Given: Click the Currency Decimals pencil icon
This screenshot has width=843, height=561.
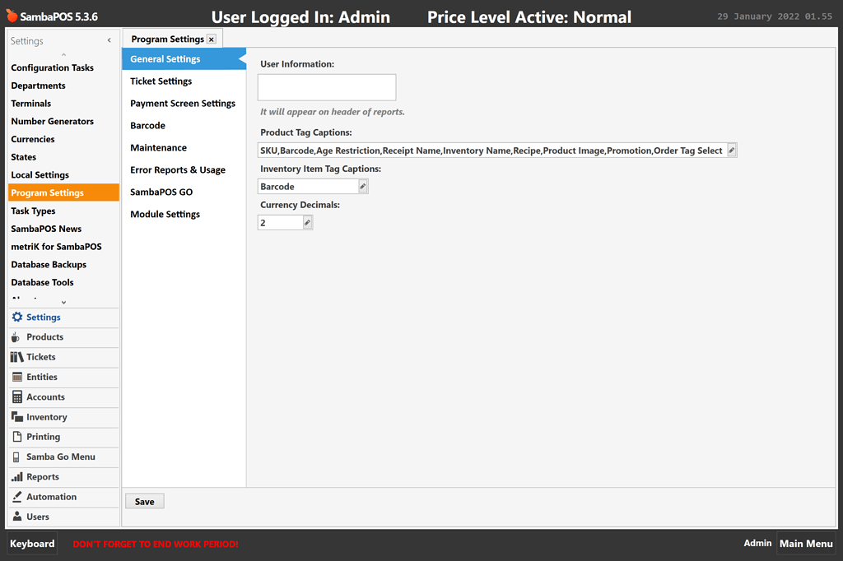Looking at the screenshot, I should click(308, 222).
